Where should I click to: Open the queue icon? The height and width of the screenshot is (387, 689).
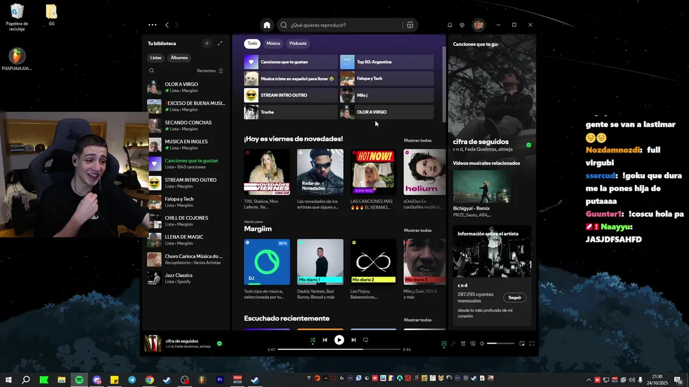point(463,343)
